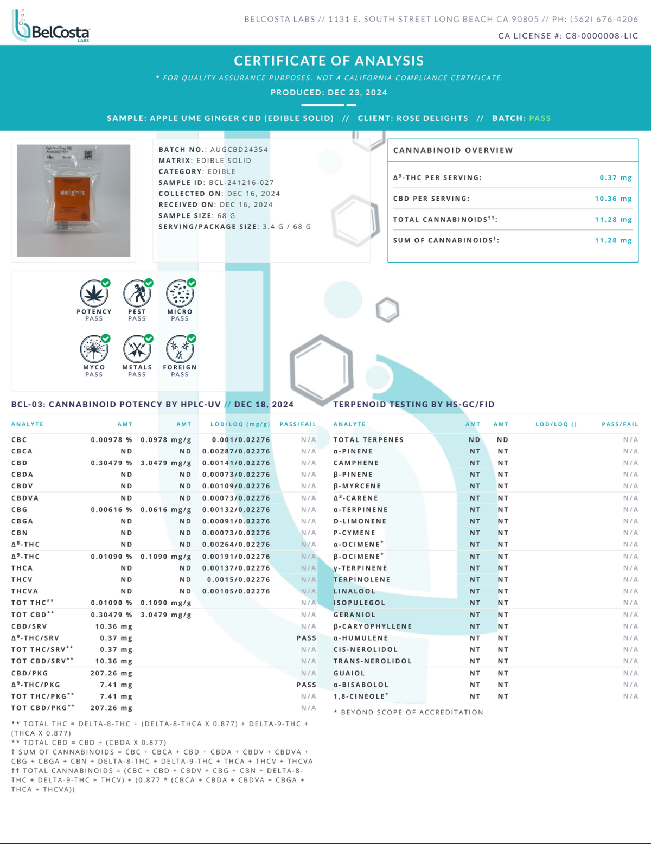This screenshot has height=844, width=651.
Task: Click the Certificate of Analysis title
Action: 329,61
